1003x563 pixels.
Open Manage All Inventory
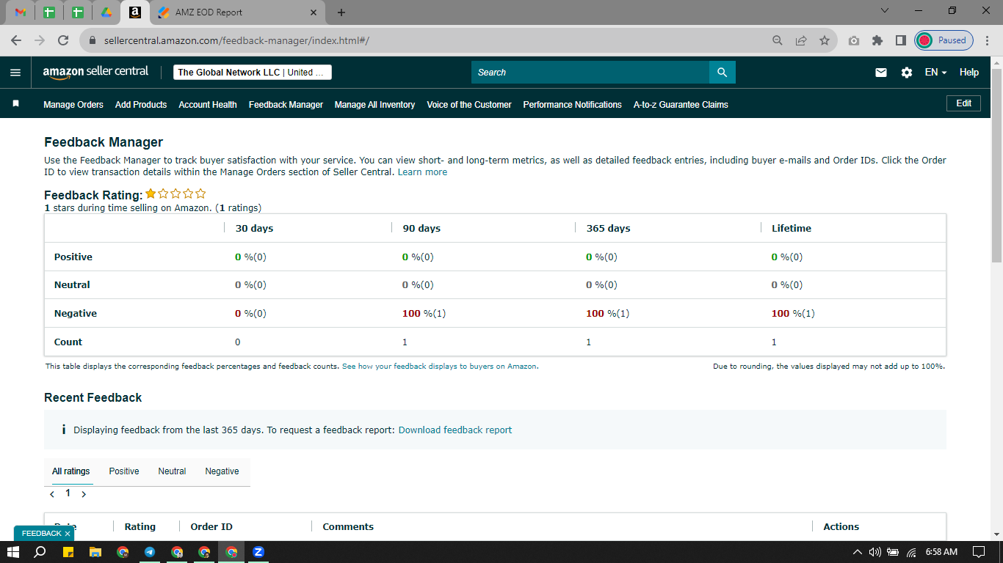coord(375,105)
